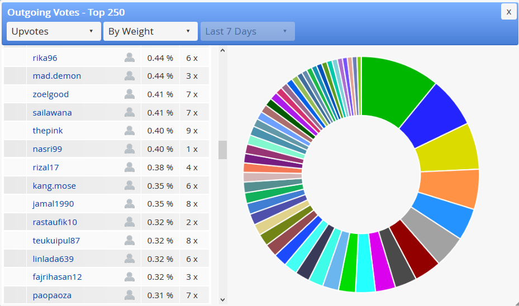Expand the By Weight sorting dropdown

tap(150, 31)
